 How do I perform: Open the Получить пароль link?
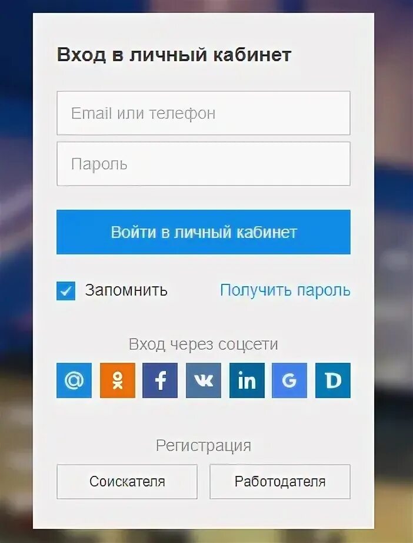[x=285, y=290]
